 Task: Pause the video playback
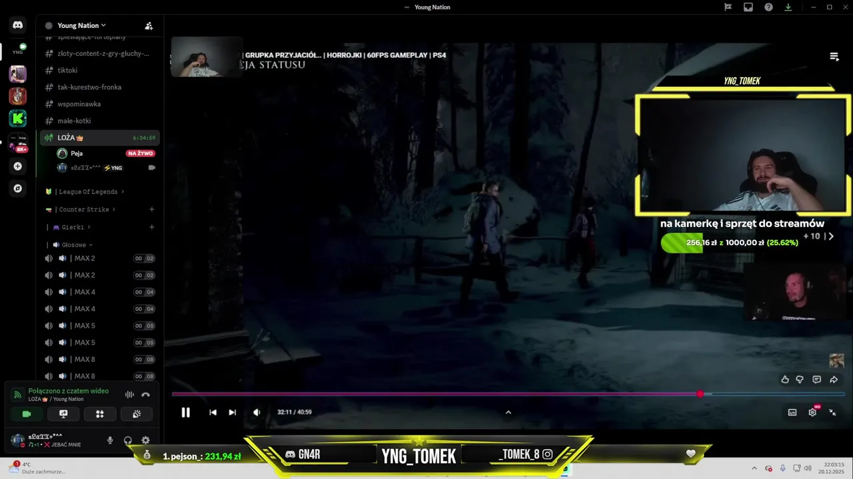click(186, 412)
